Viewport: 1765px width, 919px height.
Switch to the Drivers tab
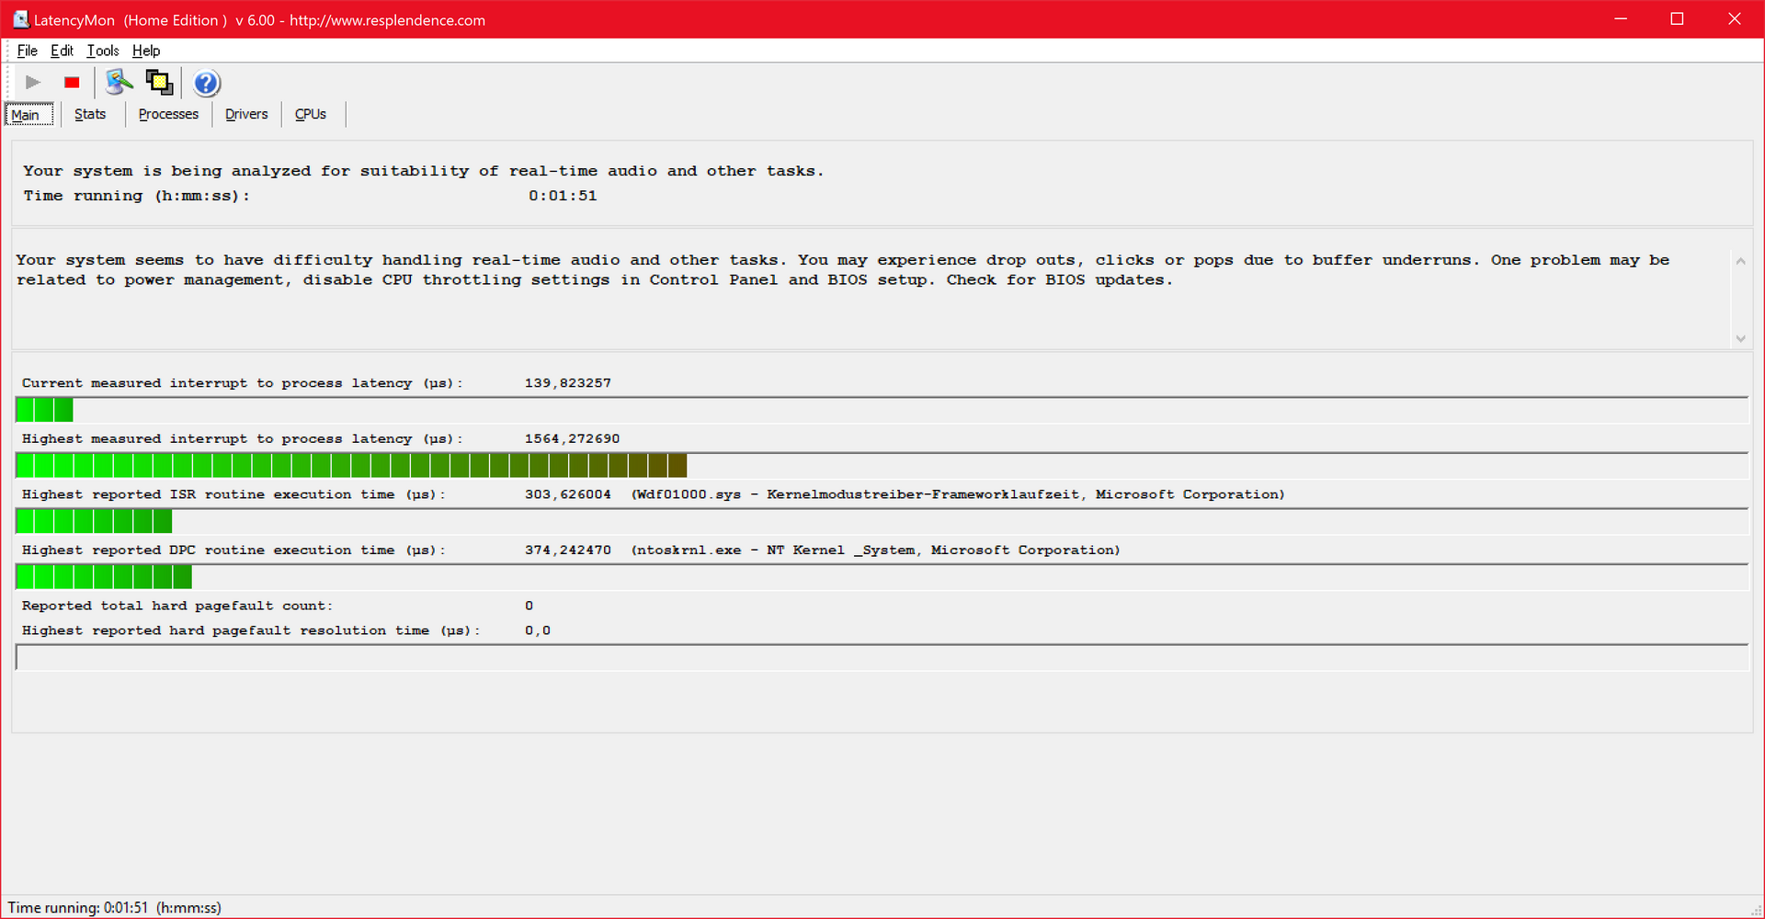tap(246, 114)
